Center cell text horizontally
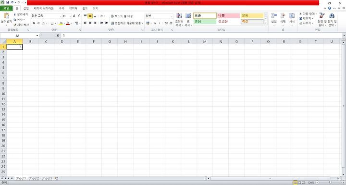Image resolution: width=346 pixels, height=185 pixels. coord(90,23)
